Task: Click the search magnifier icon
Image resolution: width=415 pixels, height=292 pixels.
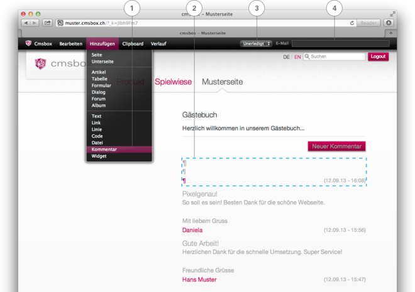Action: pyautogui.click(x=307, y=57)
